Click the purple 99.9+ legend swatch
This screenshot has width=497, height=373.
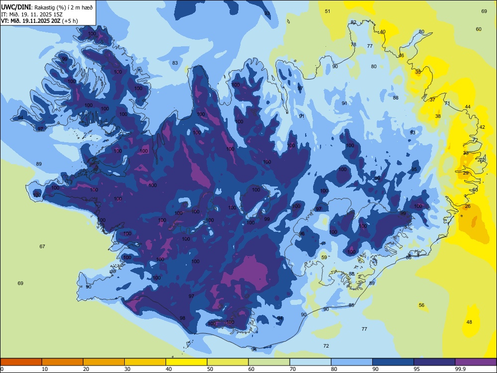476,362
